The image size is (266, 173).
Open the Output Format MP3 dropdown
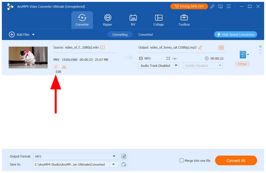coord(75,156)
